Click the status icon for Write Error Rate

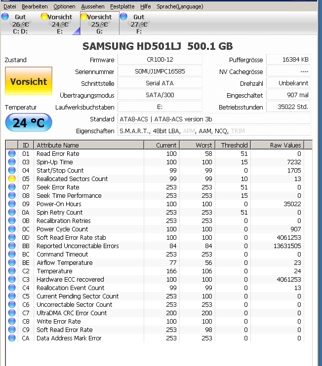12,322
